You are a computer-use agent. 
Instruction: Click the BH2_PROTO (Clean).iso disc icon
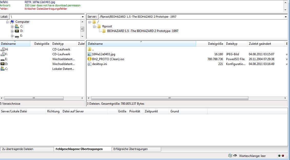coord(90,59)
